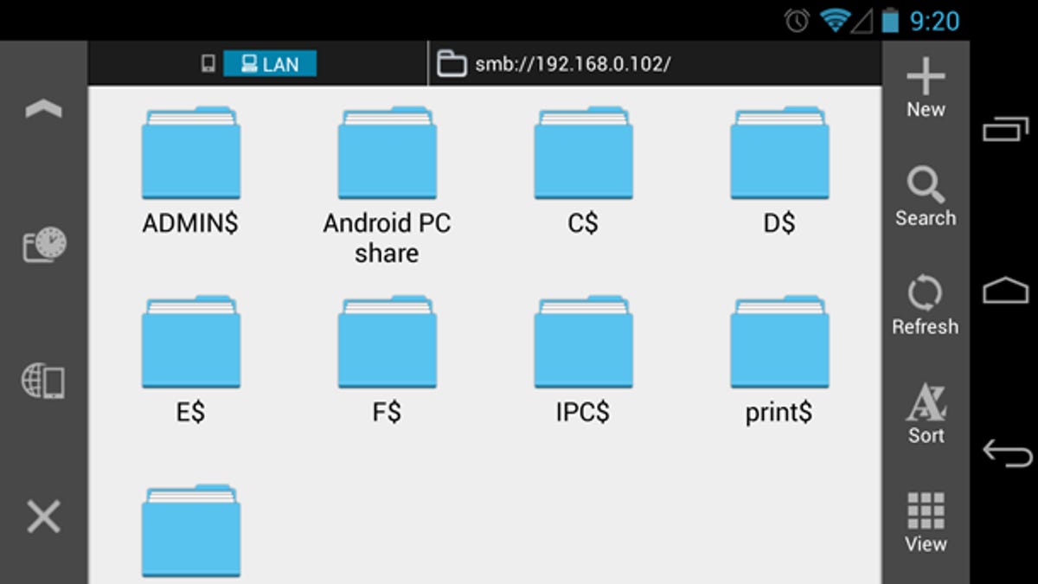1038x584 pixels.
Task: Open the print$ shared folder
Action: [779, 344]
